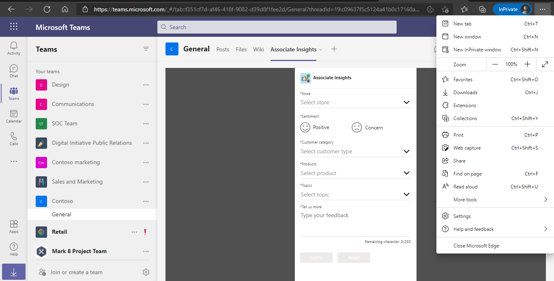Choose New tab from Edge menu
Screen dimensions: 554x281
[495, 24]
